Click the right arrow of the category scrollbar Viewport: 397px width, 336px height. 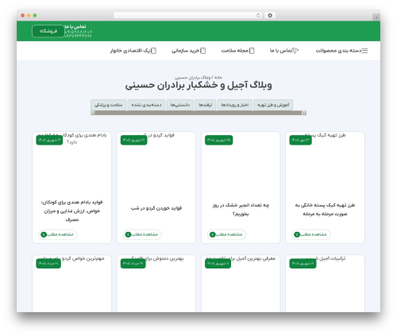pos(304,113)
